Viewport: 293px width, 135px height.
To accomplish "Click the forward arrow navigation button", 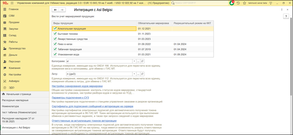I will [x=62, y=10].
